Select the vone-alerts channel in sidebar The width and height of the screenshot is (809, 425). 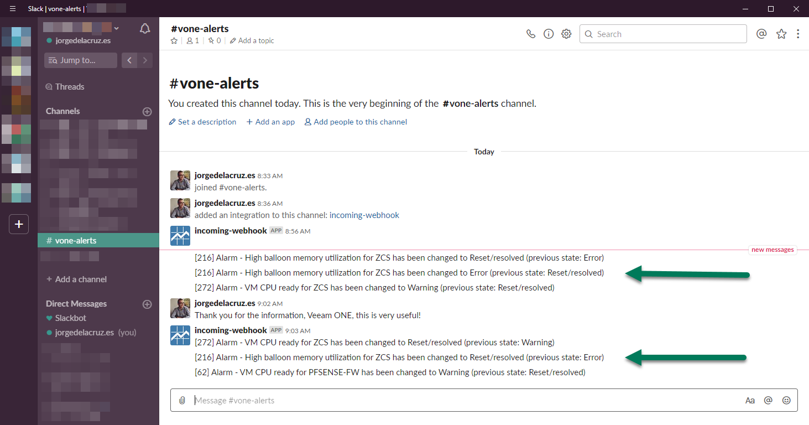76,241
